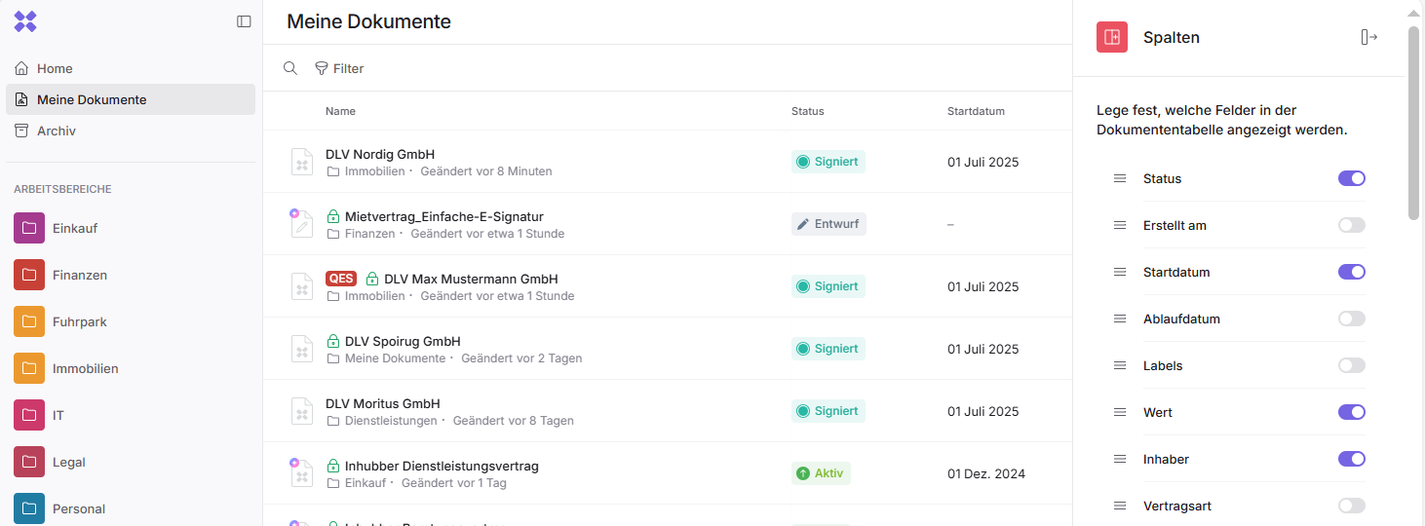
Task: Click drag handle icon beside Labels
Action: (x=1120, y=365)
